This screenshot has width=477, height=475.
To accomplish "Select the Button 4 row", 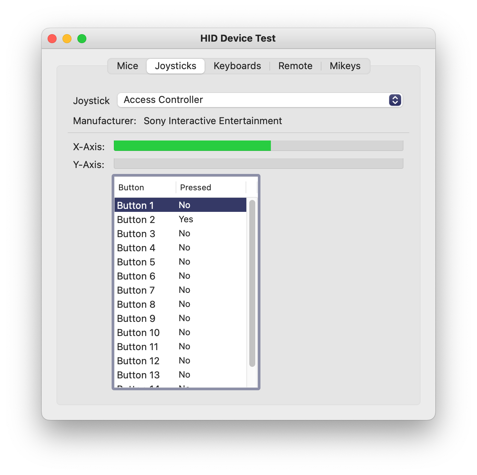I will pyautogui.click(x=180, y=248).
